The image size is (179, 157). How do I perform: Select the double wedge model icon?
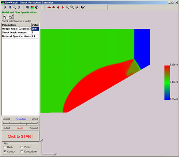point(11,17)
